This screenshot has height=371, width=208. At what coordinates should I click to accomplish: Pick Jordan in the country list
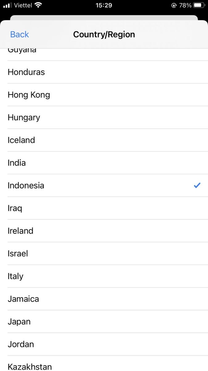pos(104,344)
